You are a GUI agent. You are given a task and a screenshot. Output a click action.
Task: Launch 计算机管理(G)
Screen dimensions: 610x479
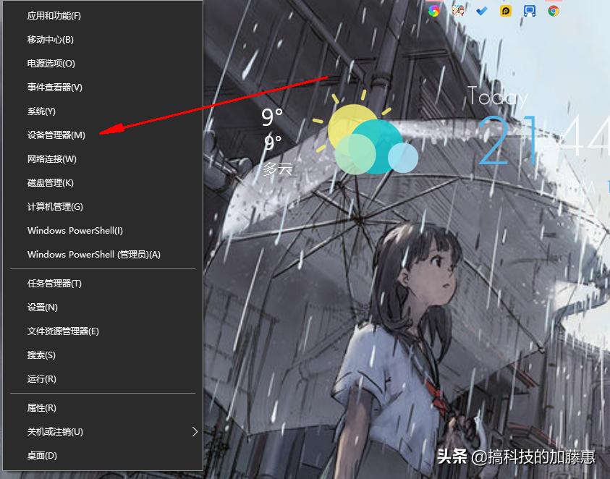[103, 207]
